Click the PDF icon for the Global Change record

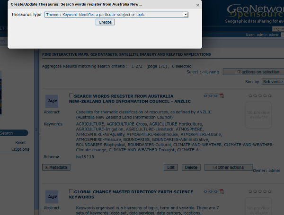222,192
